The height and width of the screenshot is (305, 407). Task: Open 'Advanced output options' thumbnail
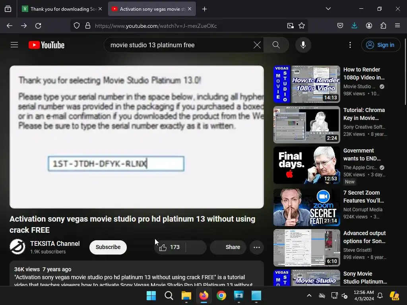tap(306, 248)
